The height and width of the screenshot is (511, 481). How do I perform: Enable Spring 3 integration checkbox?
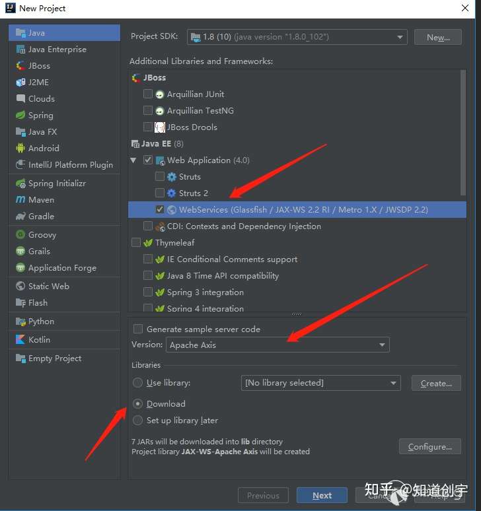(x=148, y=292)
